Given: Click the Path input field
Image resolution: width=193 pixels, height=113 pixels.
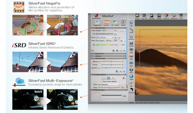Looking at the screenshot, I should tap(104, 34).
